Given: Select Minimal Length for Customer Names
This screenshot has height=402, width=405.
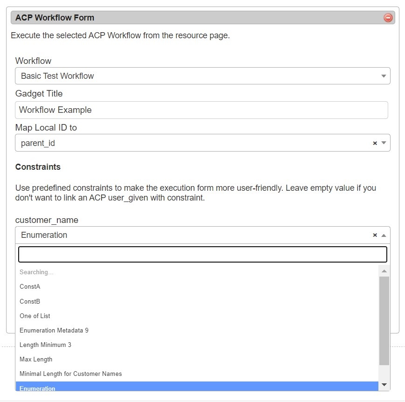Looking at the screenshot, I should (70, 374).
